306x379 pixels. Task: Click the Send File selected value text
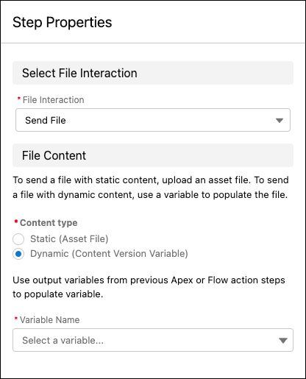point(46,121)
